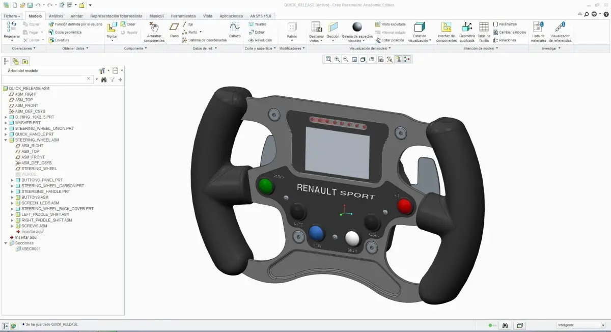
Task: Click the Regenerar icon
Action: click(x=12, y=27)
